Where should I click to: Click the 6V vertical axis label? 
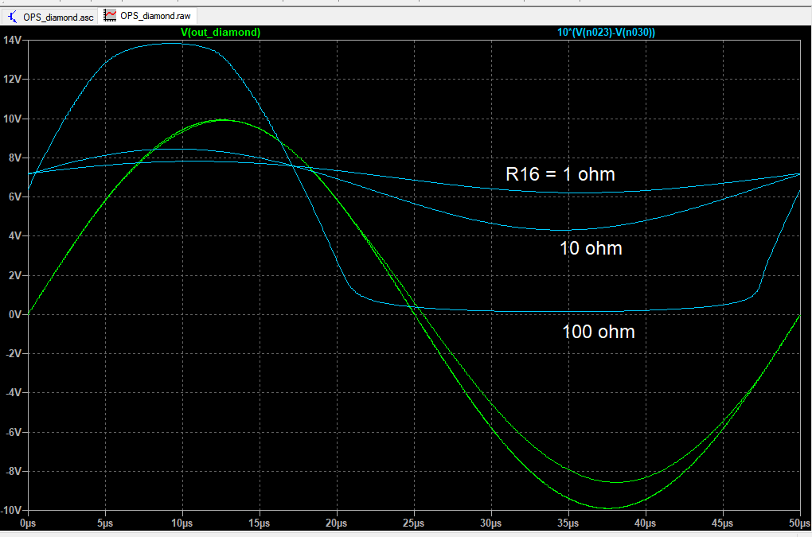14,197
